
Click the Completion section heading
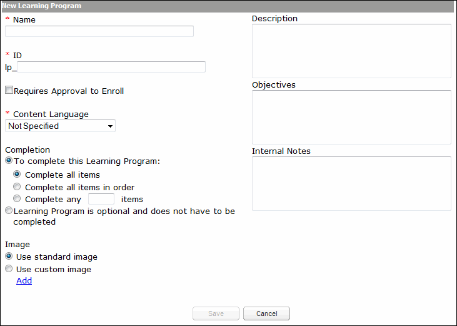tap(28, 150)
